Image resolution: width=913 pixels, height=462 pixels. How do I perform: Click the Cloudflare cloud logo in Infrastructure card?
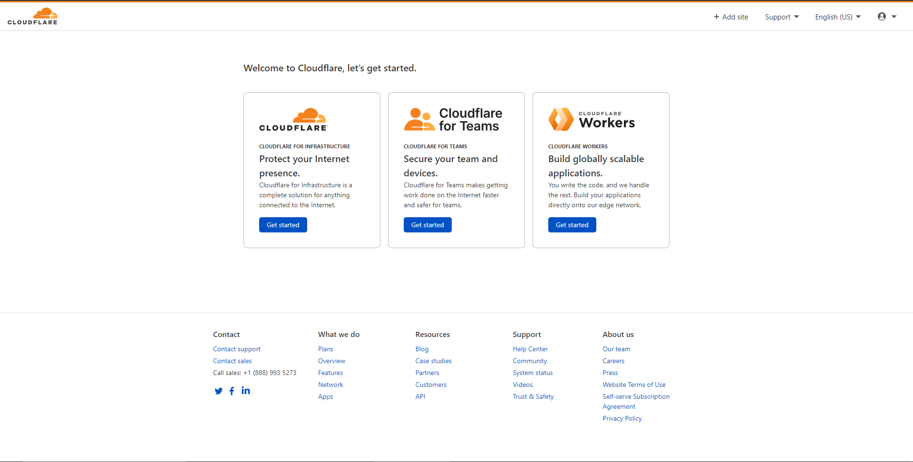[x=293, y=119]
